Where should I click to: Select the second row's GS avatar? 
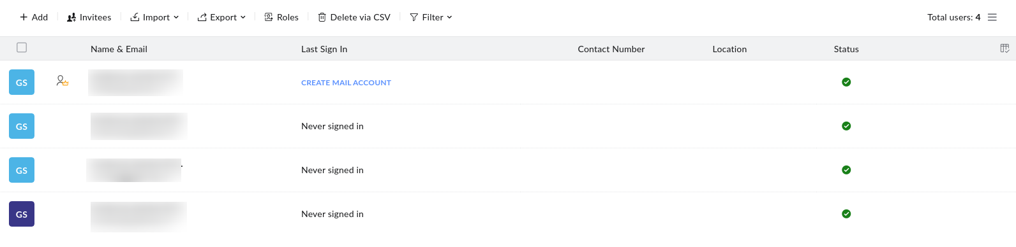tap(22, 126)
